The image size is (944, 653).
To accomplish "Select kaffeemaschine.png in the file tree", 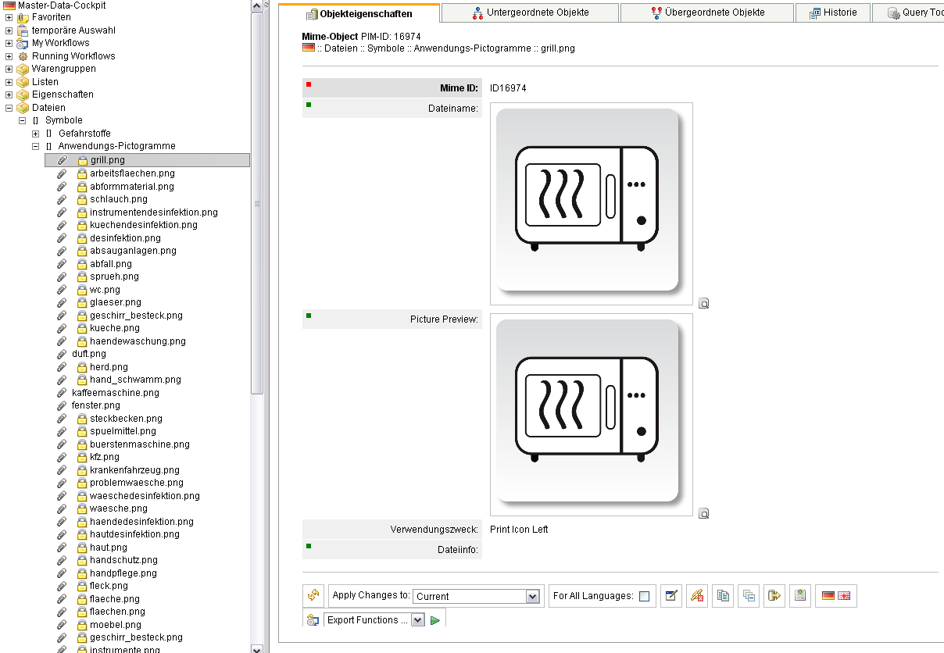I will [115, 393].
